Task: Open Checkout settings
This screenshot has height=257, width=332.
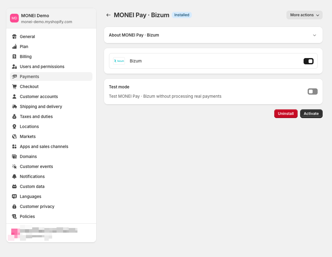Action: point(51,86)
